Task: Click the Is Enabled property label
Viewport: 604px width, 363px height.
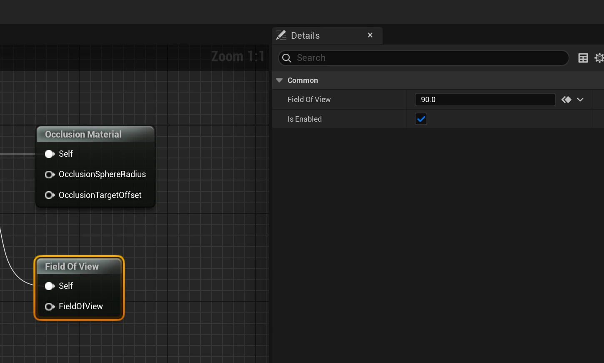Action: 305,119
